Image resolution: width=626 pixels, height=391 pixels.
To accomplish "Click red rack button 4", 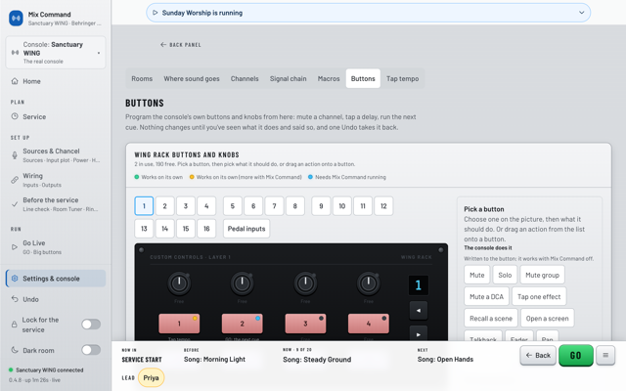I will tap(369, 324).
